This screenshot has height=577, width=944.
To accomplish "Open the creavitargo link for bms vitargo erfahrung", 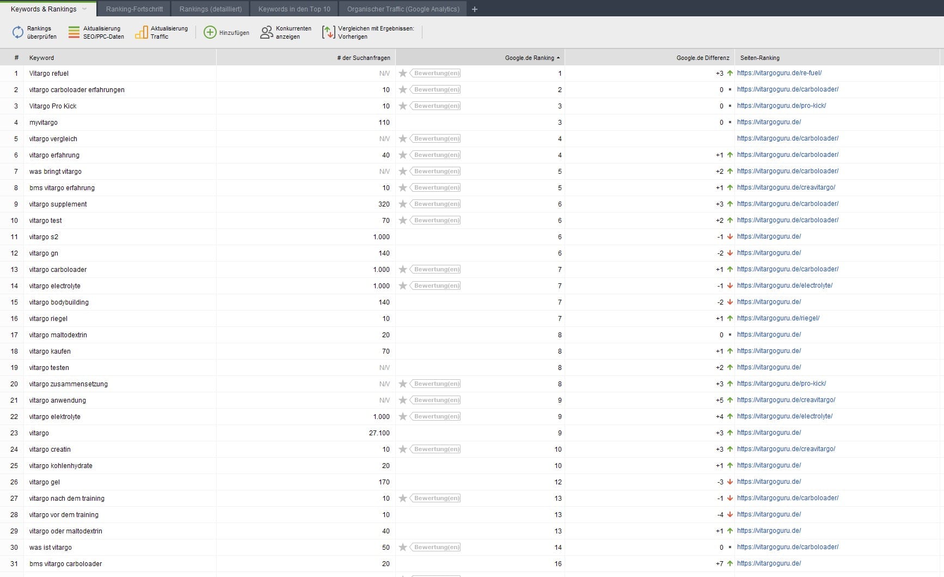I will (x=786, y=187).
